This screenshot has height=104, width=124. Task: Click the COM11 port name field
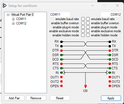(x=60, y=15)
